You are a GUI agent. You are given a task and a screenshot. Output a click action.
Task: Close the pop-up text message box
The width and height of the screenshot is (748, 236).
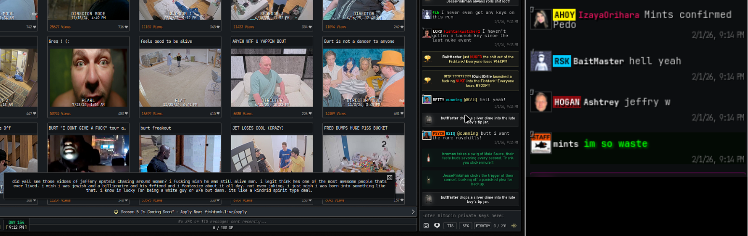[390, 177]
